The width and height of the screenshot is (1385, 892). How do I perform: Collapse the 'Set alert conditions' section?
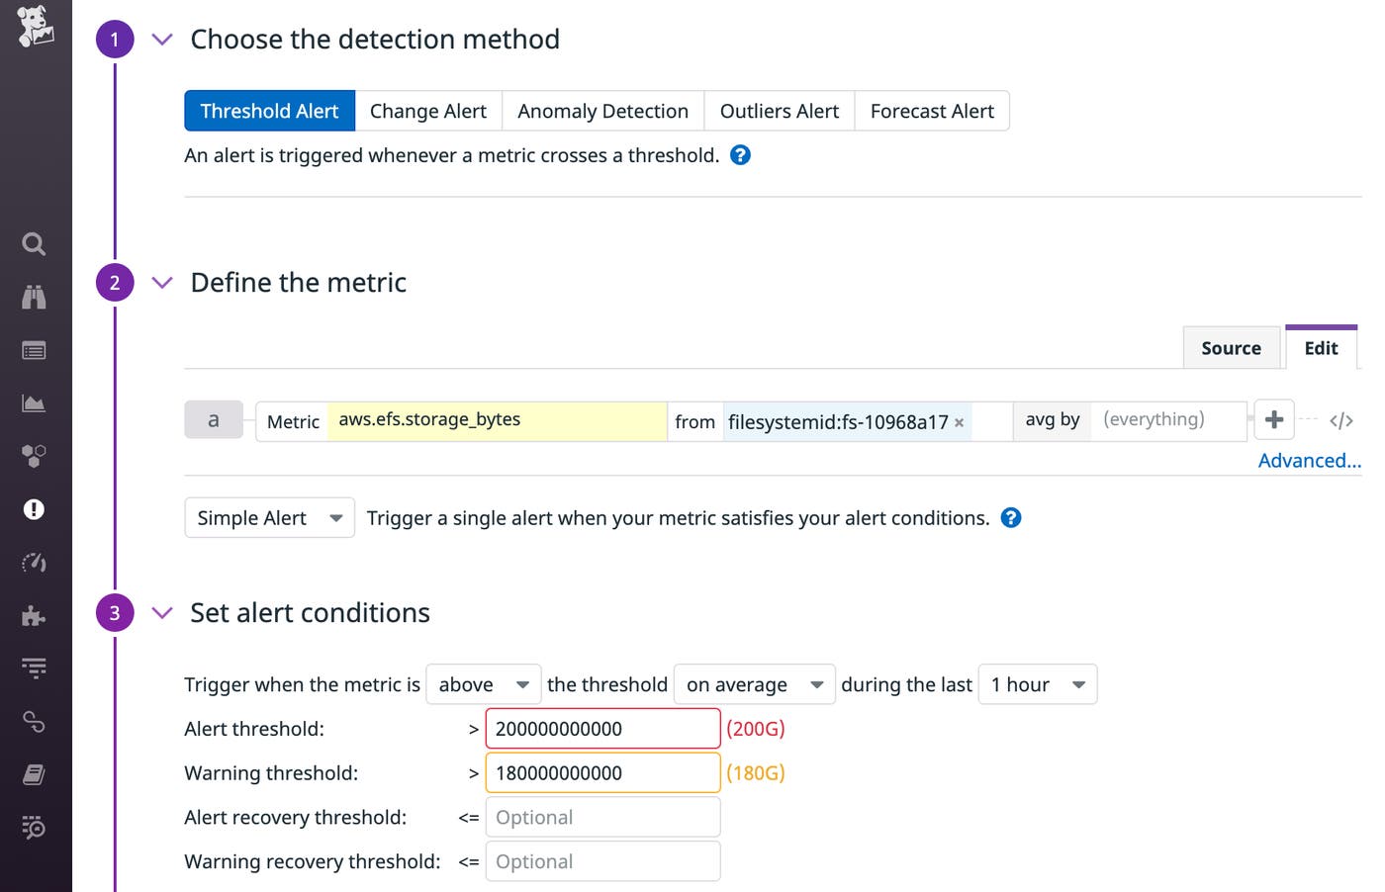pyautogui.click(x=161, y=613)
